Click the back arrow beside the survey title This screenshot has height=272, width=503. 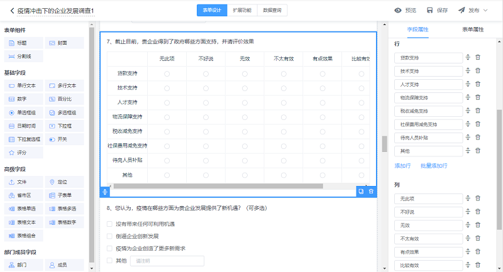pyautogui.click(x=11, y=11)
